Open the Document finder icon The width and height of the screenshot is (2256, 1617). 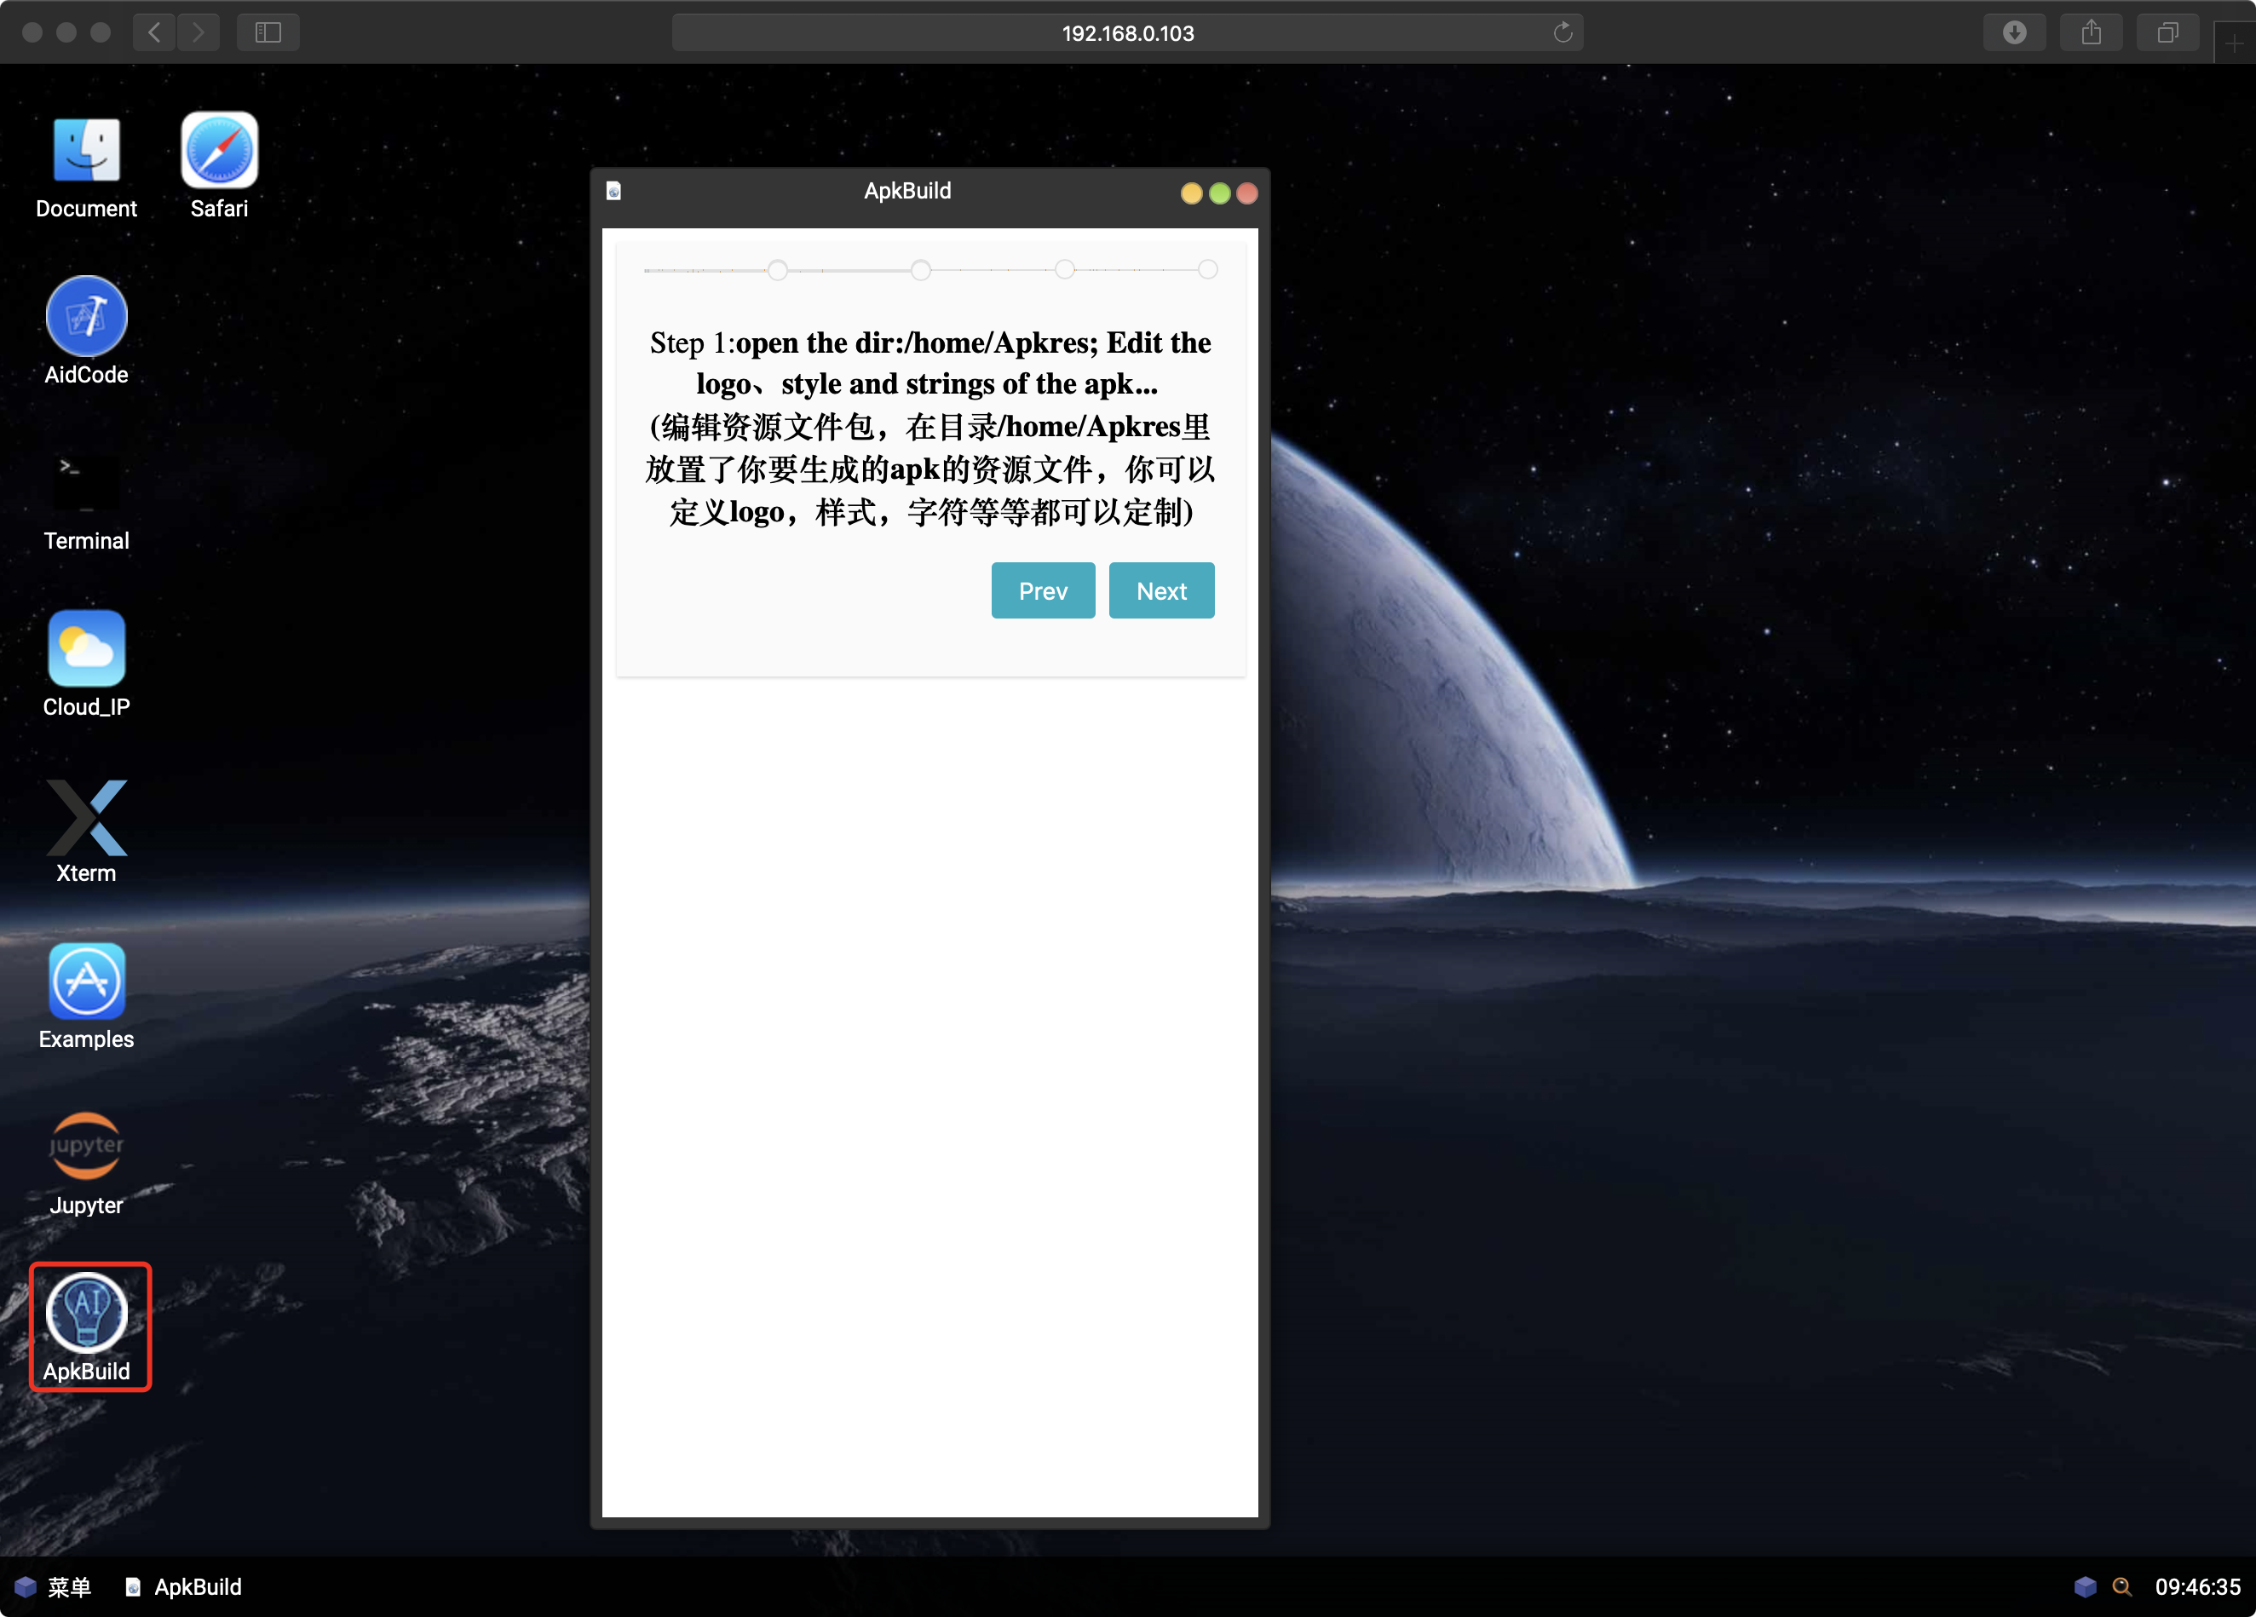tap(87, 151)
